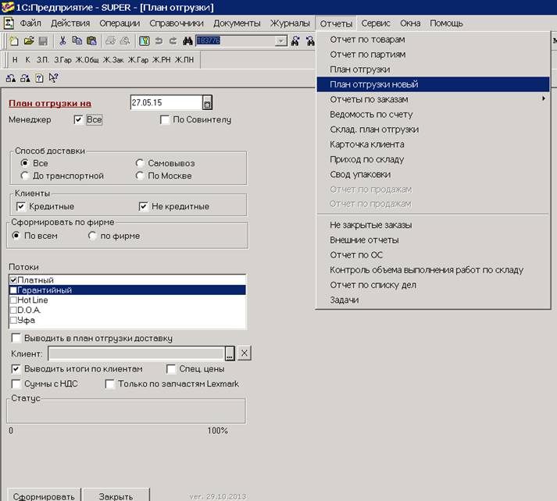Click the Cut scissors icon
Screen dimensions: 557x501
[x=62, y=41]
